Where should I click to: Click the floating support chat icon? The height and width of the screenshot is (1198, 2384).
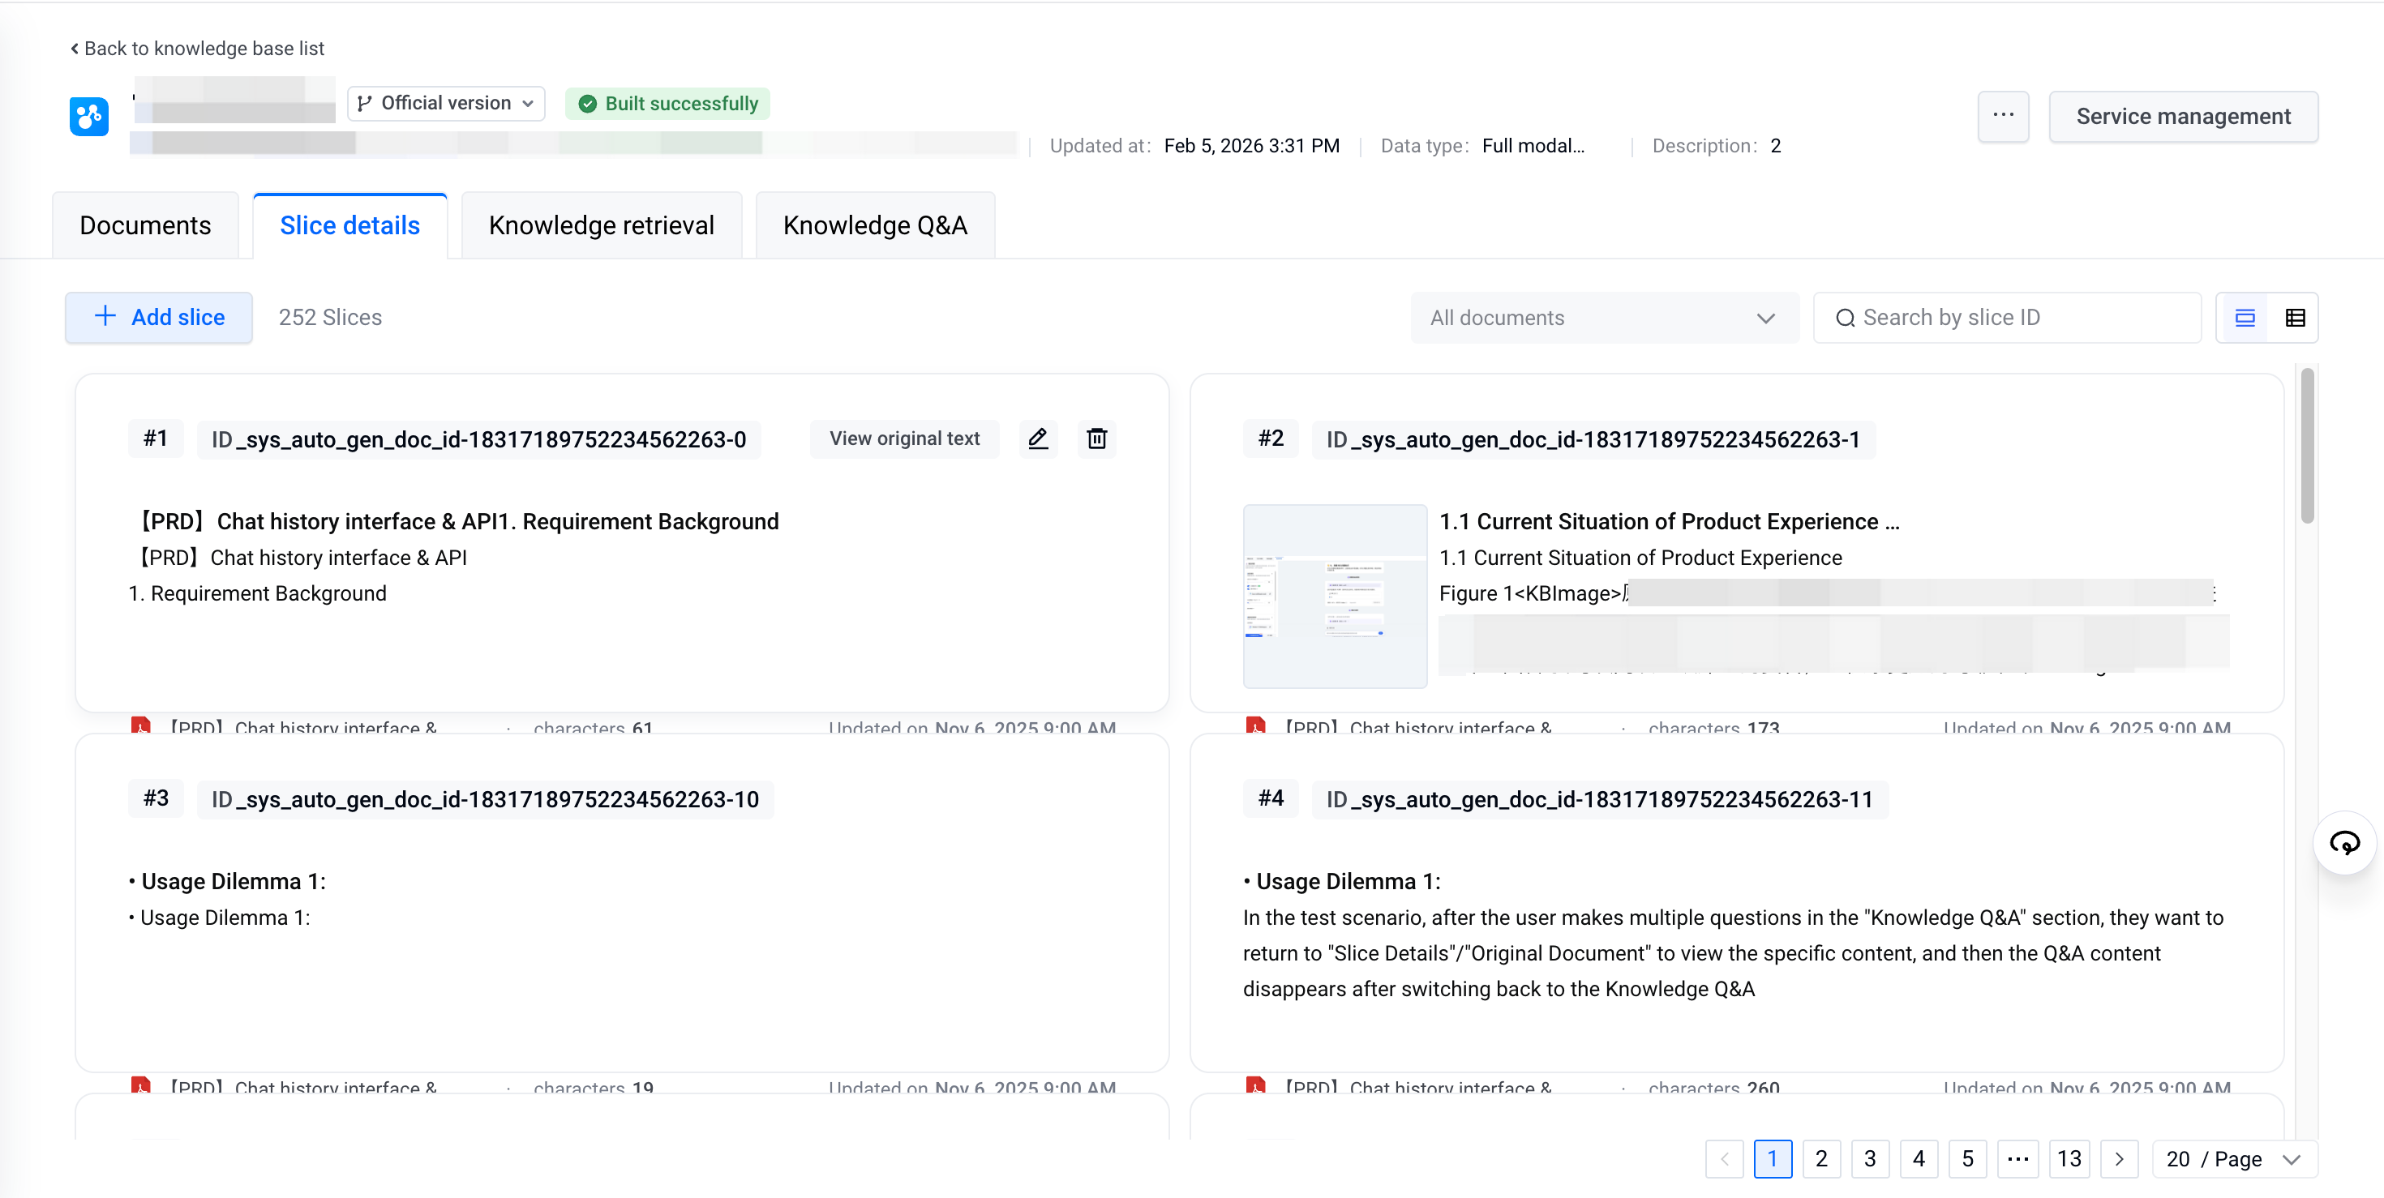2344,843
